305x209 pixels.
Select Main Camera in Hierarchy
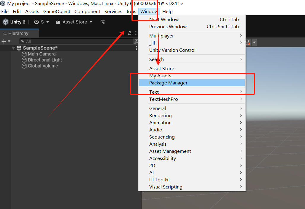click(42, 54)
